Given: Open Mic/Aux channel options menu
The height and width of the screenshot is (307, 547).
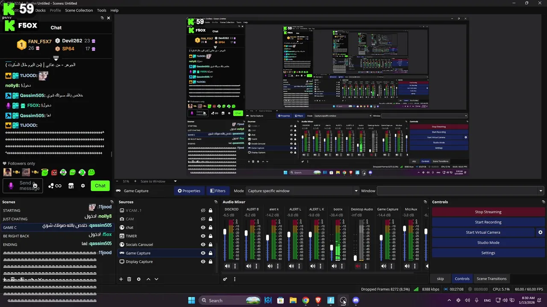Looking at the screenshot, I should point(415,266).
